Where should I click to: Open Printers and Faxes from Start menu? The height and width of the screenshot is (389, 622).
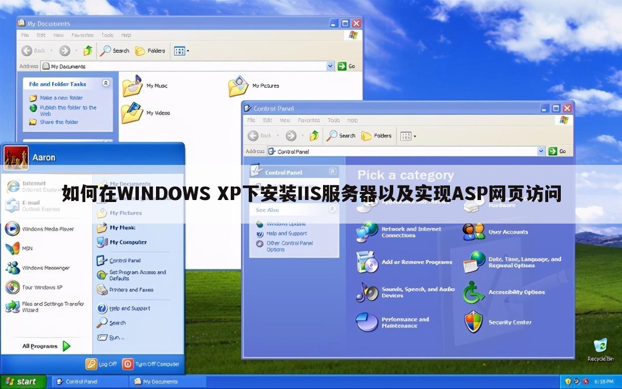click(x=125, y=290)
